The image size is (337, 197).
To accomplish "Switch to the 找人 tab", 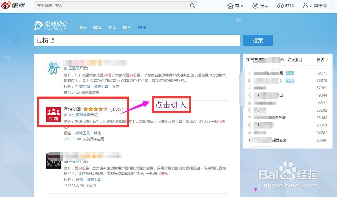I will pyautogui.click(x=112, y=28).
